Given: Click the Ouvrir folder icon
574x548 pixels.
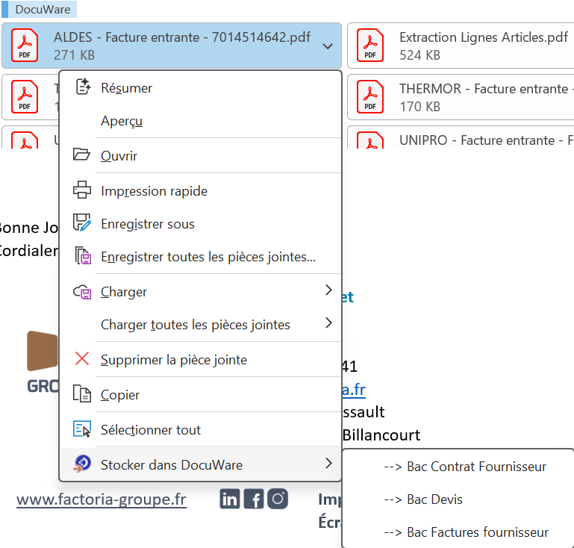Looking at the screenshot, I should 81,155.
